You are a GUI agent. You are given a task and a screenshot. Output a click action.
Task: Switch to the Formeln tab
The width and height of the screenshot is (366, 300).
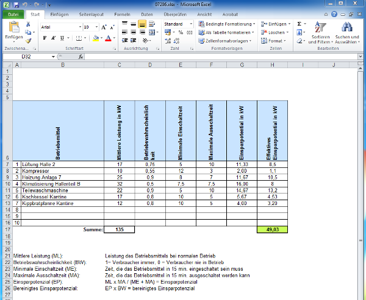122,13
